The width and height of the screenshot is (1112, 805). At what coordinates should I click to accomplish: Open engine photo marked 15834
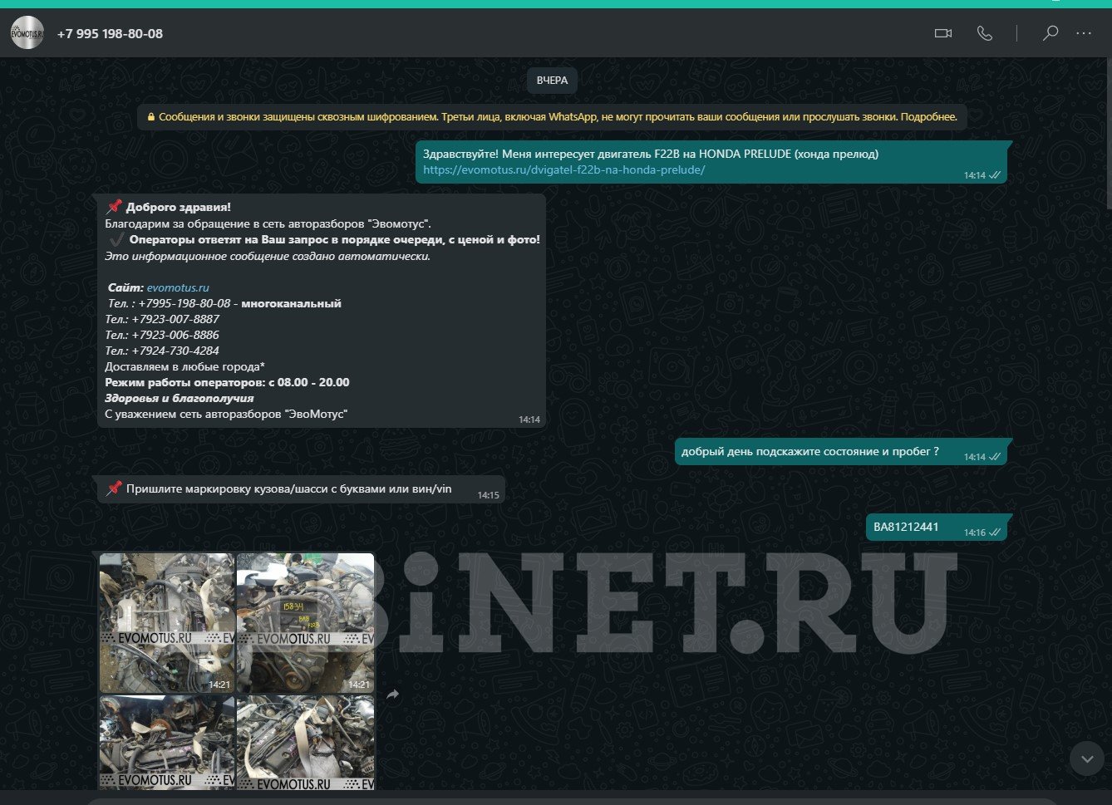305,622
